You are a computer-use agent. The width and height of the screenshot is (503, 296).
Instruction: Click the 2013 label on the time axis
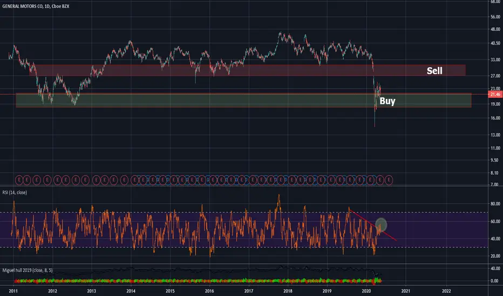click(x=92, y=291)
